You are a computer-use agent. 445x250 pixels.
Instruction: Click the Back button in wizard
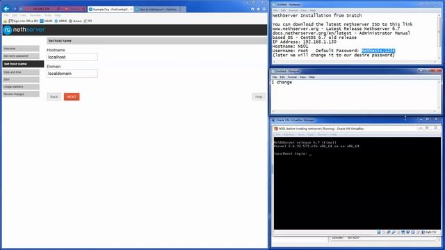(x=54, y=97)
